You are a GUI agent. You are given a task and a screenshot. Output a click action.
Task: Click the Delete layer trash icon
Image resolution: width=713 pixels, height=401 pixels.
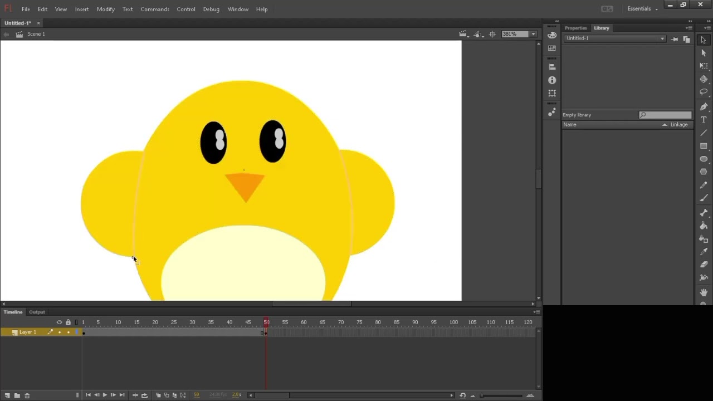coord(27,395)
